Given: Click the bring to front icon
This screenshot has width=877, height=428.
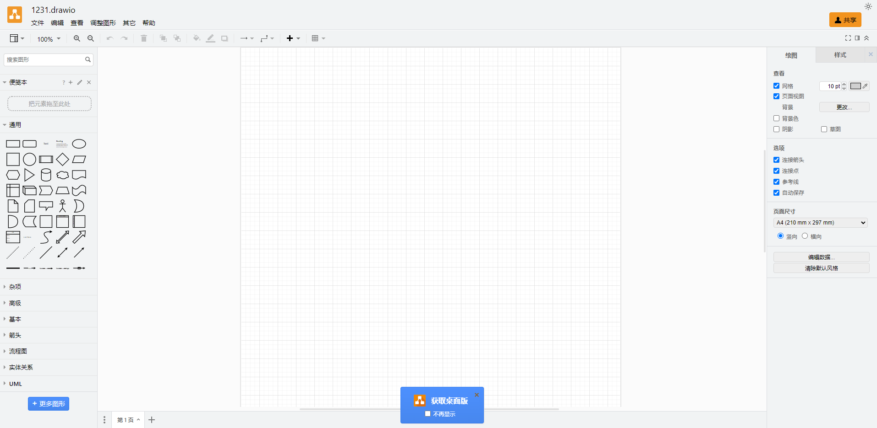Looking at the screenshot, I should tap(163, 38).
